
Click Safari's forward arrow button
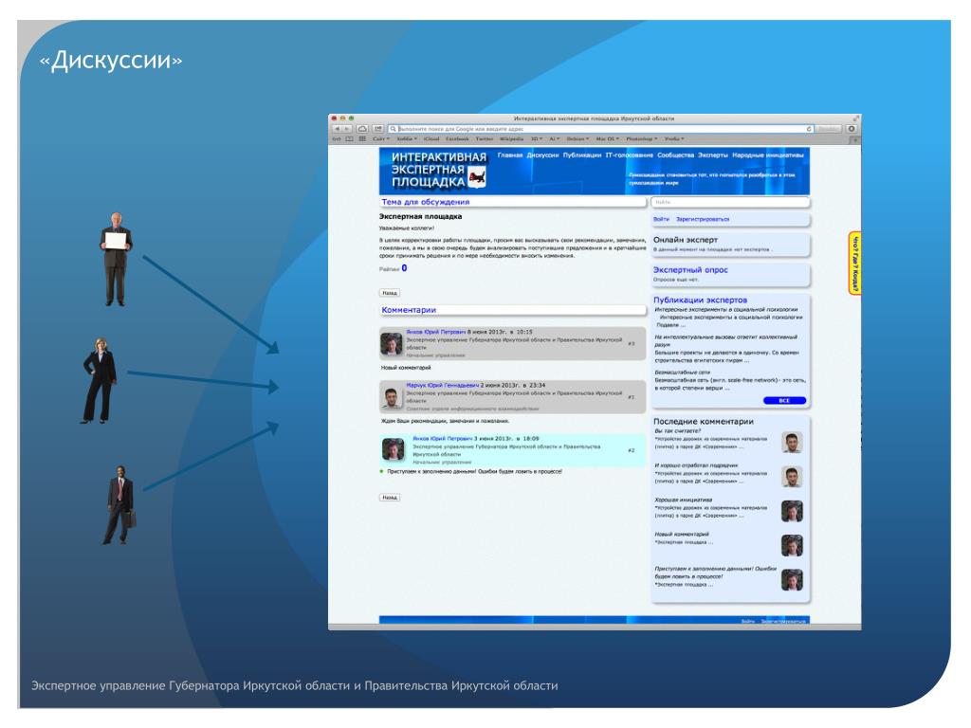coord(347,129)
